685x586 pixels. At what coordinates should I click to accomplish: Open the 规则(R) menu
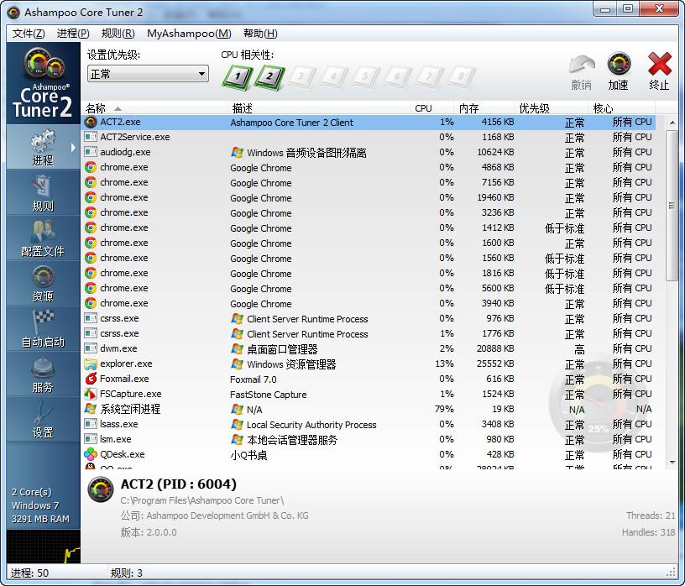tap(118, 34)
